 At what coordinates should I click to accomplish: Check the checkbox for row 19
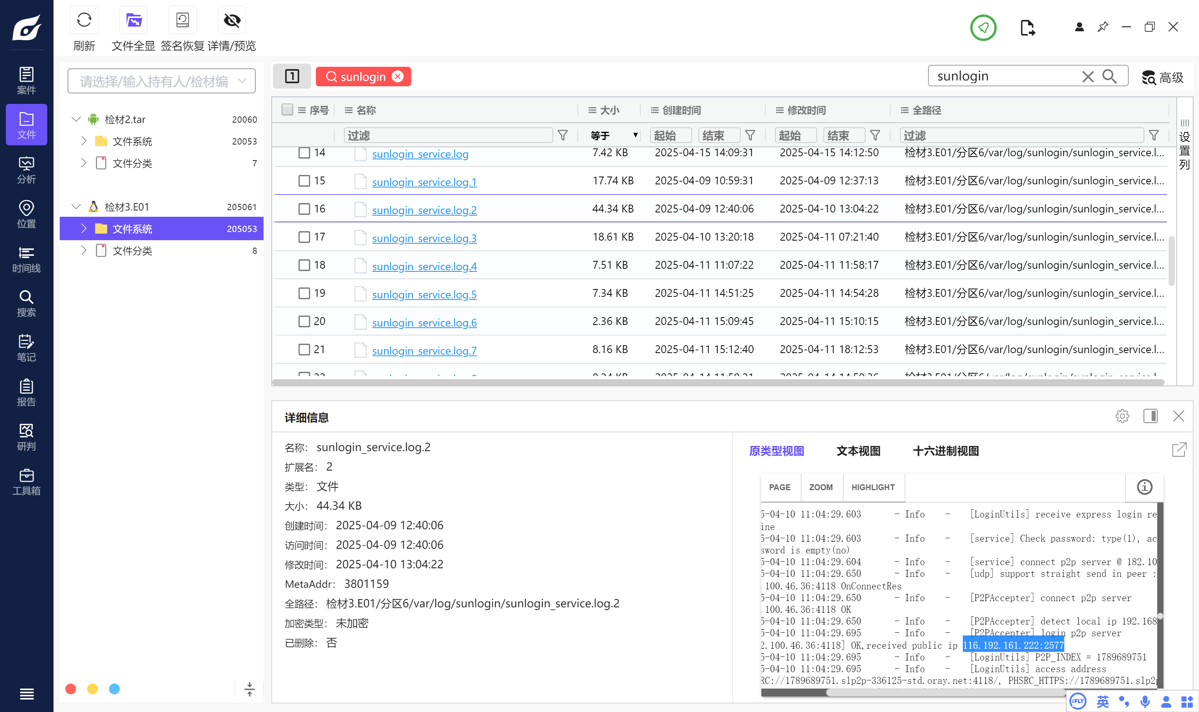304,293
